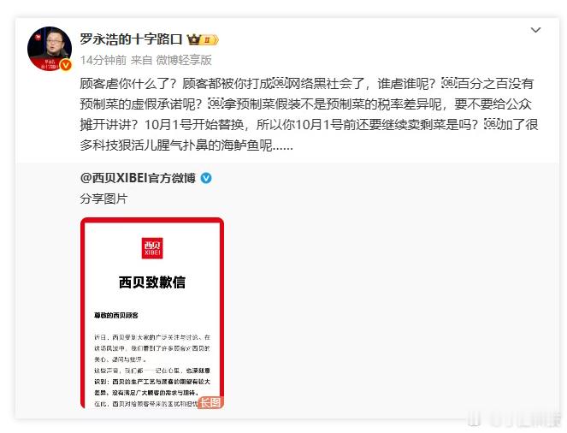Expand the post options chevron menu

535,30
